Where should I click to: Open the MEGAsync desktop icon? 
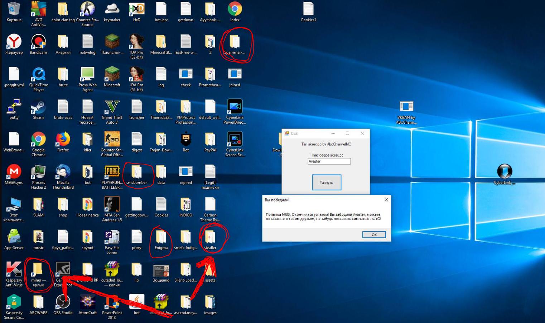(14, 172)
